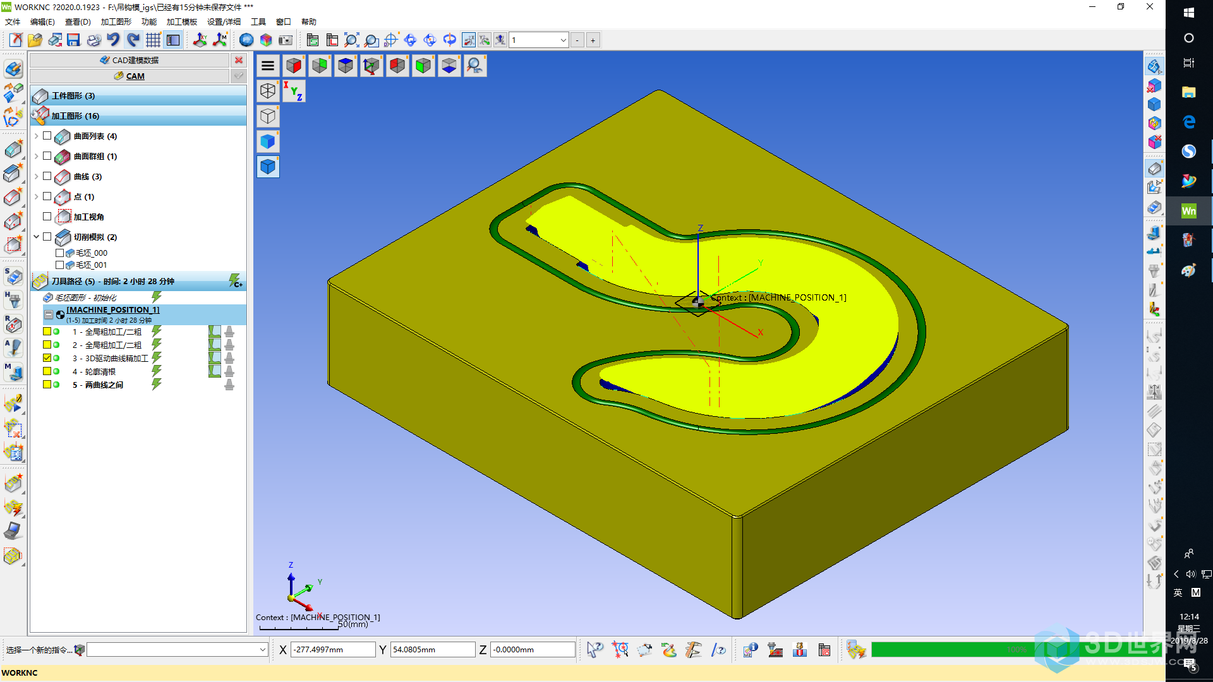Collapse the 工件图形 (3) section header
This screenshot has width=1213, height=682.
[x=138, y=95]
